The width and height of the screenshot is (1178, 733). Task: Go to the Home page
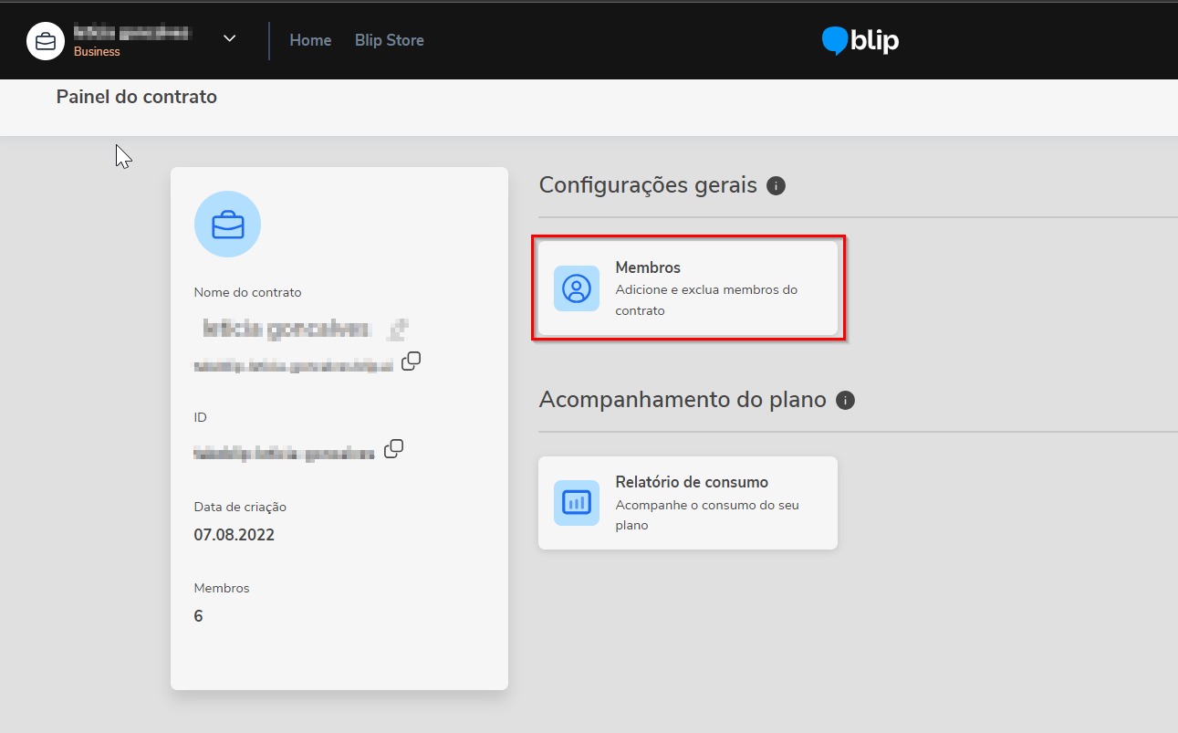[x=310, y=40]
